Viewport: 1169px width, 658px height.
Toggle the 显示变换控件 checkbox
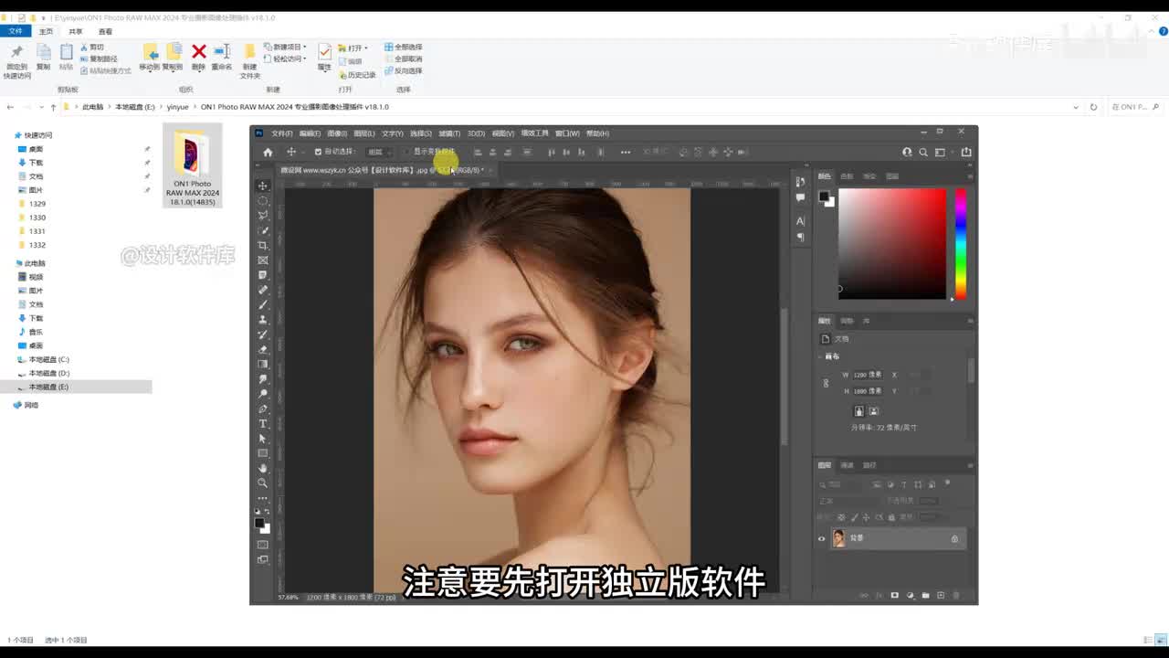pyautogui.click(x=407, y=152)
